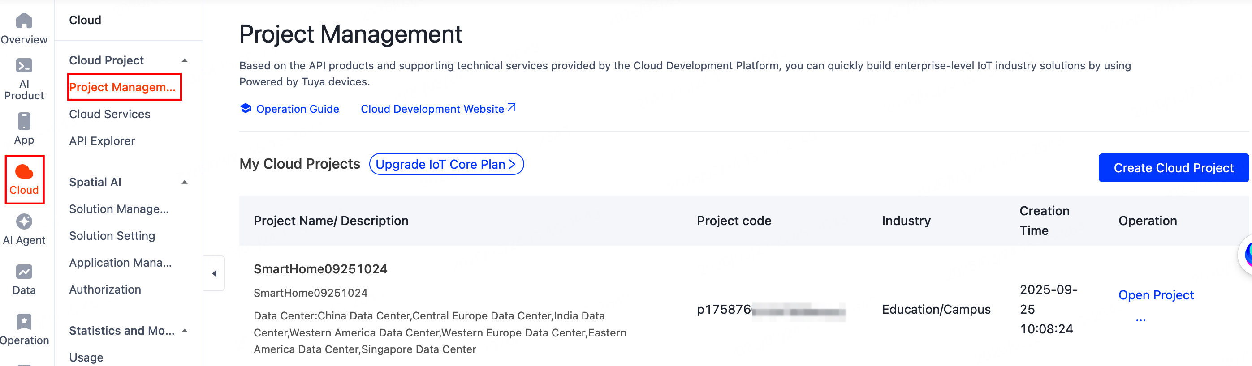
Task: Open the Overview home icon
Action: [24, 21]
